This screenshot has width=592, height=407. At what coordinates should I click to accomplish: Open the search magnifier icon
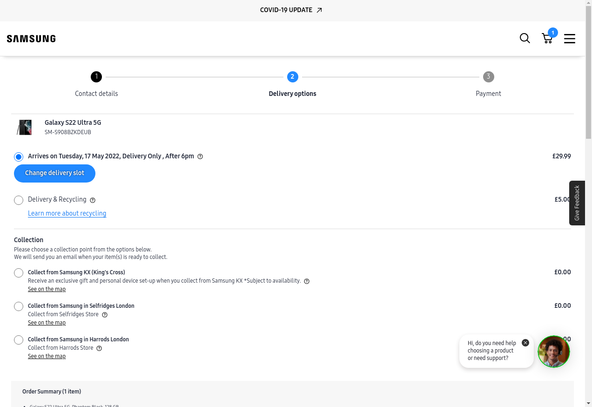tap(525, 38)
